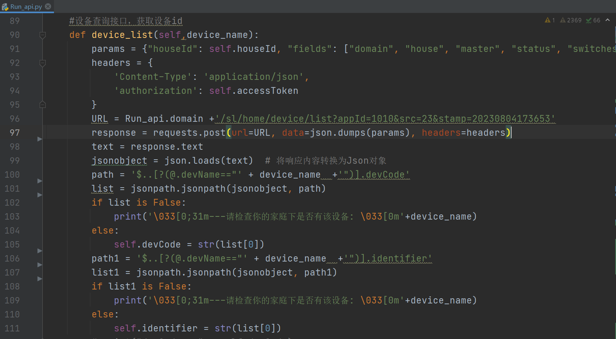
Task: Click line number 100 in the gutter
Action: (12, 174)
